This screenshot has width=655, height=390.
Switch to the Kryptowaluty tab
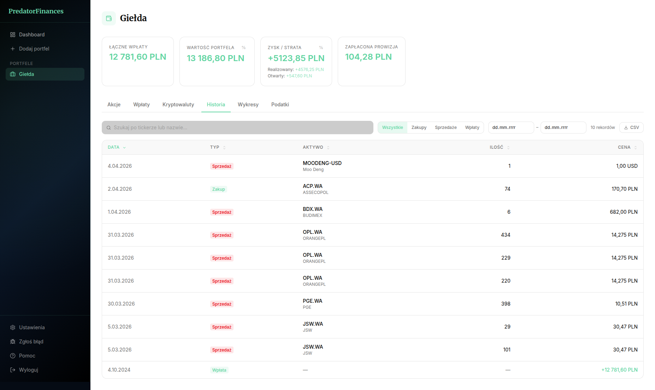click(x=178, y=105)
